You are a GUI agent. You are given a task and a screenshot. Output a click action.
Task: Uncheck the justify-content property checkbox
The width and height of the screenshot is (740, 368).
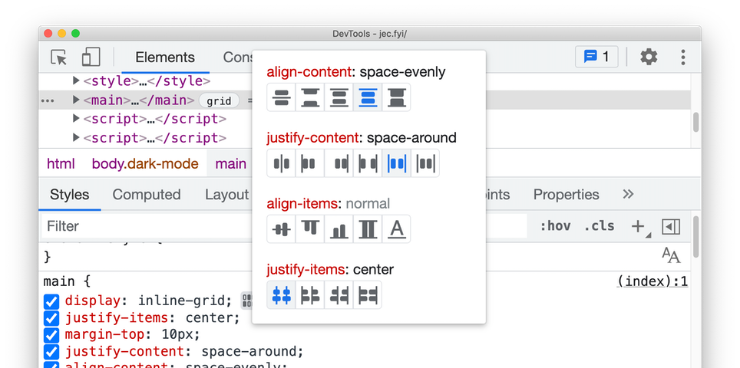point(51,353)
